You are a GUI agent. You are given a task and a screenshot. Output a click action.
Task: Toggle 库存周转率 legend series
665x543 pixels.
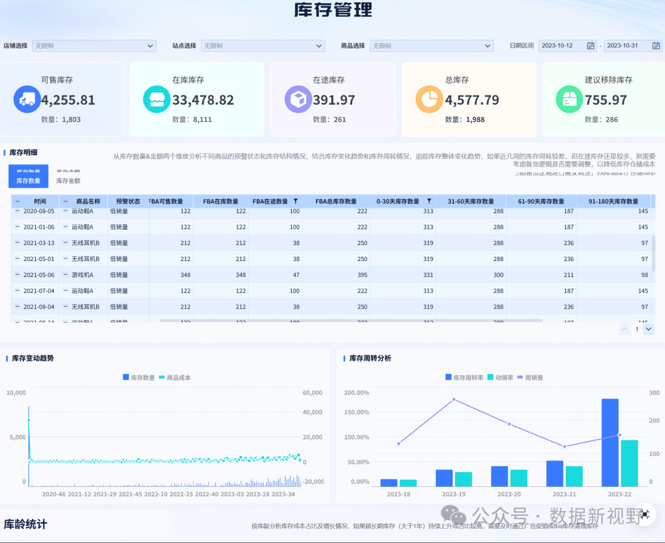(464, 377)
